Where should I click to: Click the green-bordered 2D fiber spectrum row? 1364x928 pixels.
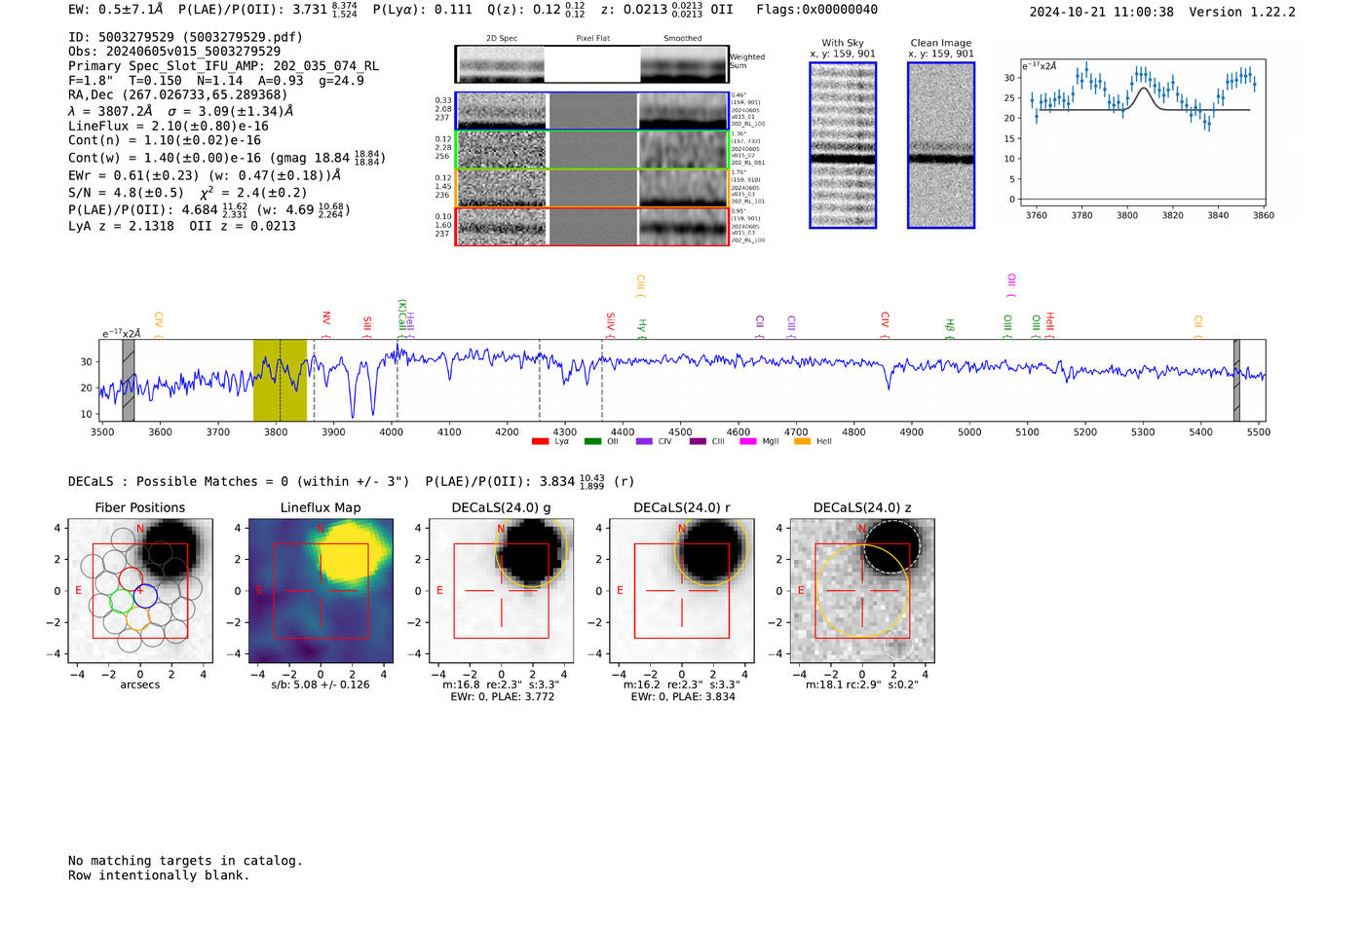(x=592, y=150)
